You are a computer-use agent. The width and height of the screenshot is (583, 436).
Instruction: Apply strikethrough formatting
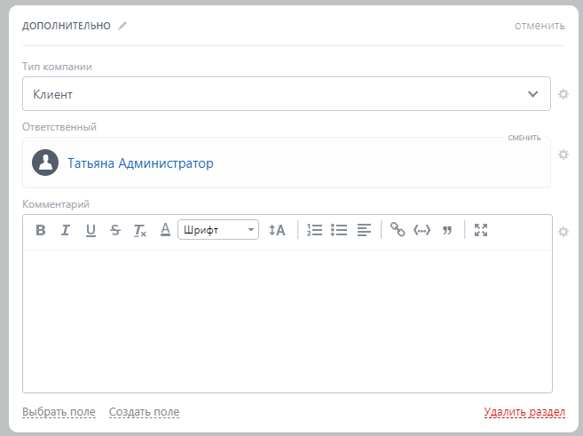(x=115, y=230)
